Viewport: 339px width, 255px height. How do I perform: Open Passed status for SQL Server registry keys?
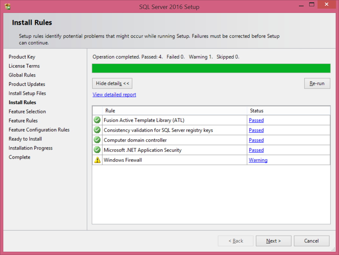pyautogui.click(x=256, y=130)
